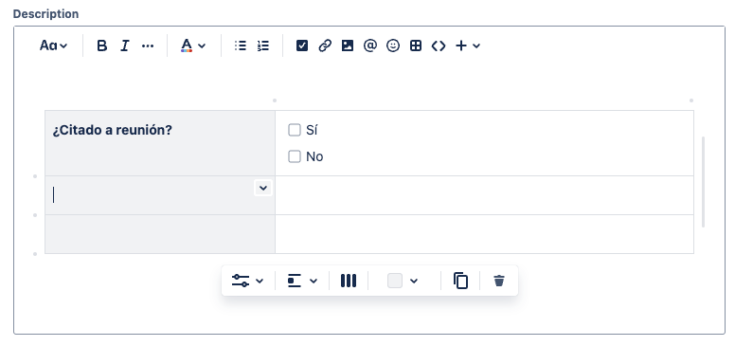Insert a table from the toolbar
This screenshot has height=346, width=735.
point(416,46)
